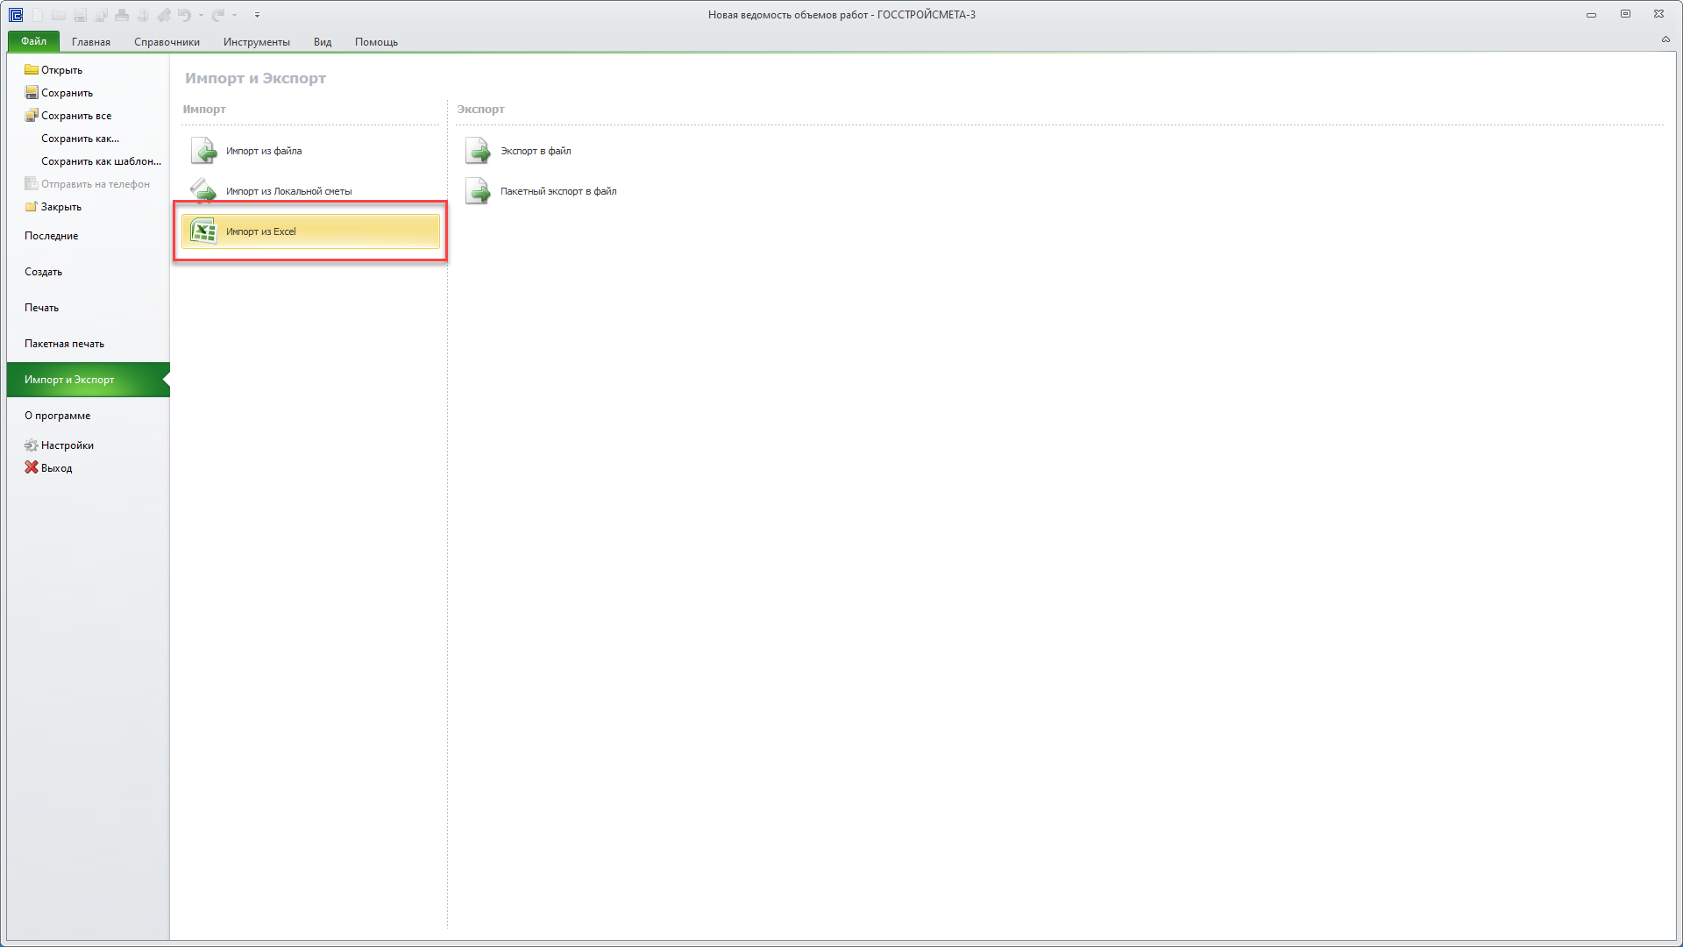Restore down the ГОССТРОЙСМЕТА-3 window
The height and width of the screenshot is (947, 1683).
(1625, 14)
